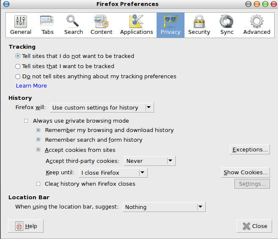
Task: Click the Close button at bottom
Action: [254, 226]
